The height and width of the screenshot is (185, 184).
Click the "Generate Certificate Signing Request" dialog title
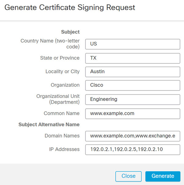pos(70,7)
